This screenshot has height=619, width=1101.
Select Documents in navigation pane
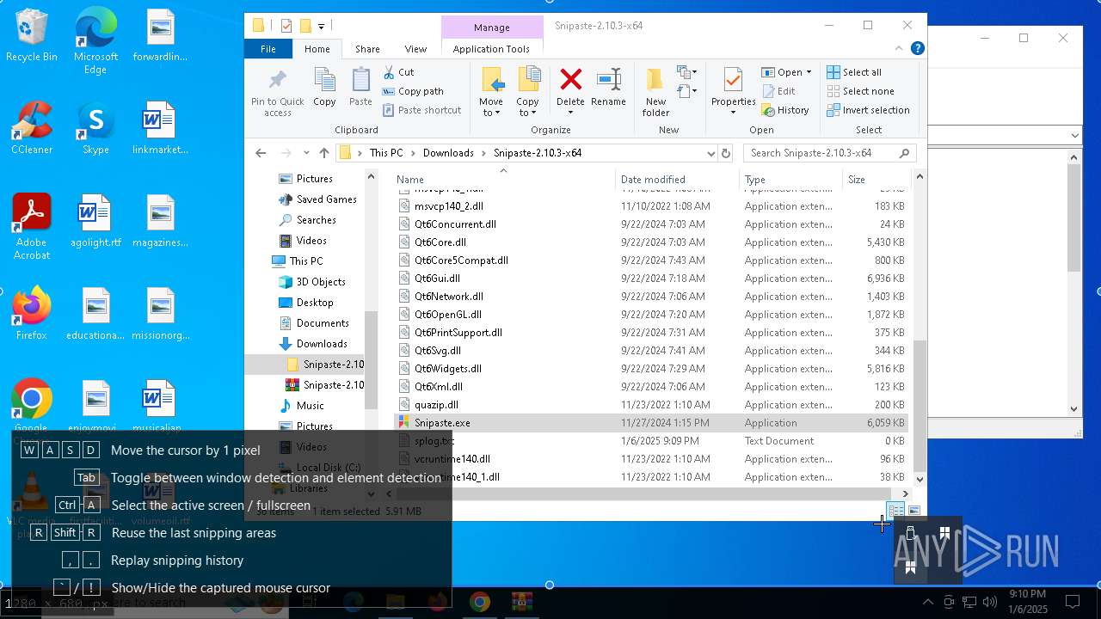(323, 323)
